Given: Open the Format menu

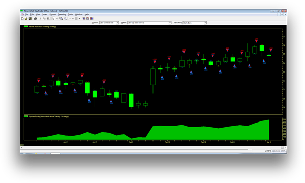Looking at the screenshot, I should coord(53,14).
